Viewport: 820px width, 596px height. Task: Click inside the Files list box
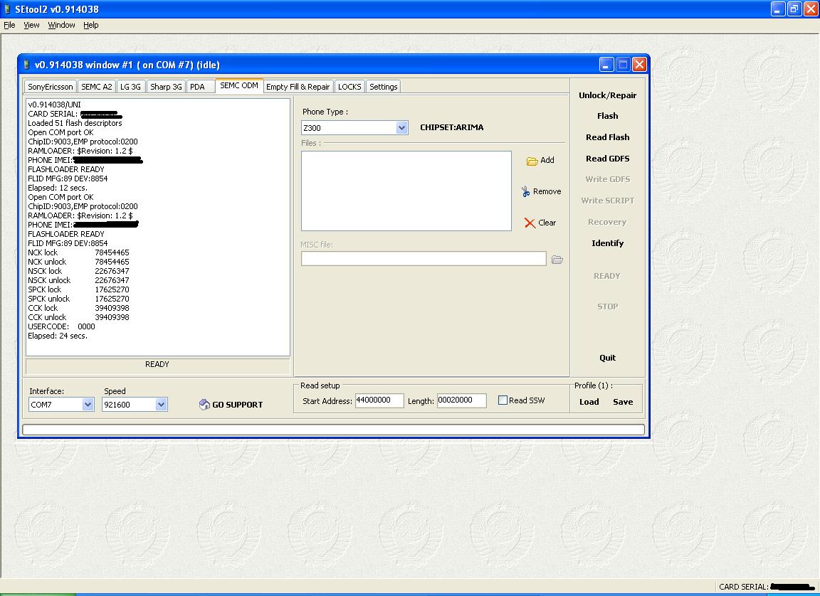tap(406, 191)
